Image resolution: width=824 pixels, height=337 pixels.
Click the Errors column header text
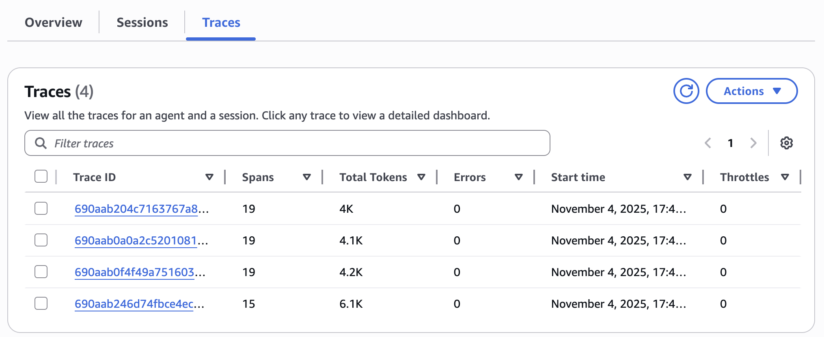[x=470, y=177]
